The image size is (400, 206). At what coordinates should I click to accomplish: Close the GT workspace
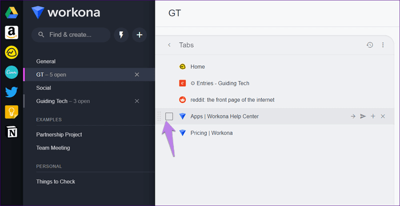pyautogui.click(x=137, y=74)
